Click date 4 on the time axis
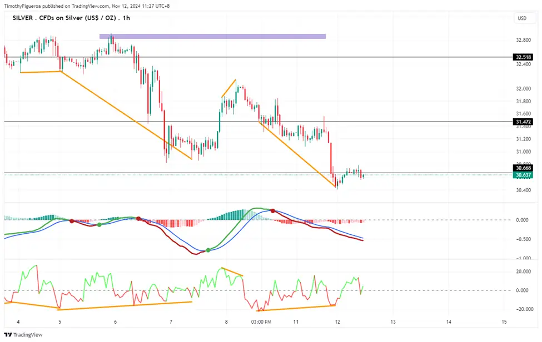Screen dimensions: 542x342 tap(18, 322)
